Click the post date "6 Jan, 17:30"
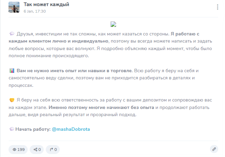Image resolution: width=225 pixels, height=157 pixels. pos(35,11)
